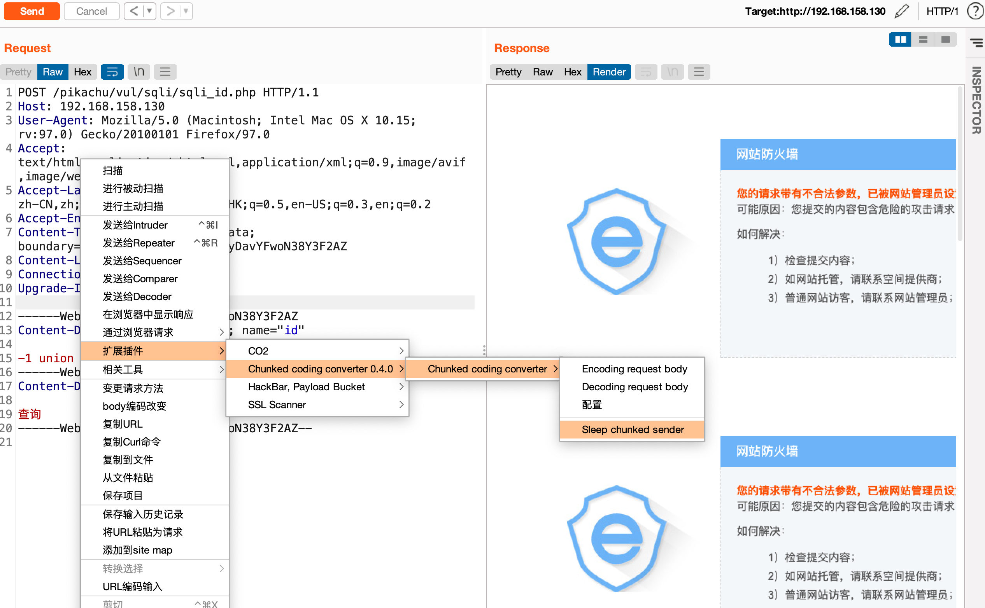Select Sleep chunked sender option
Screen dimensions: 985x608
tap(632, 430)
